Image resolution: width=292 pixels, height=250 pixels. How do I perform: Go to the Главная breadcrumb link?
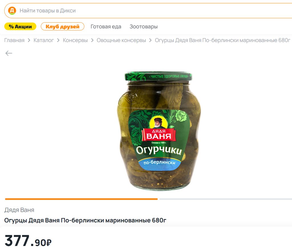[14, 40]
